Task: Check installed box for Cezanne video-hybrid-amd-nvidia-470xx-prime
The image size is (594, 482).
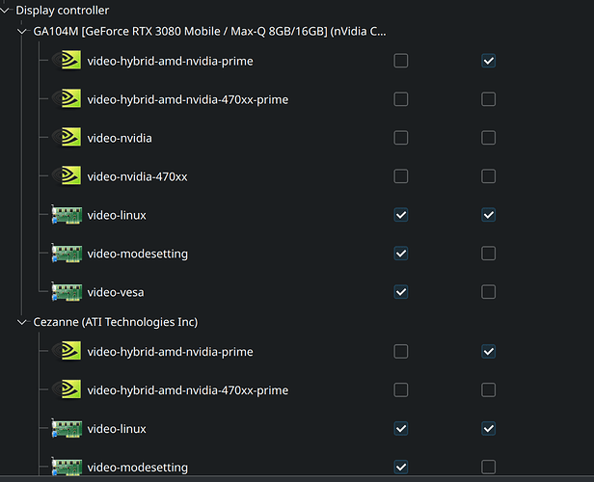Action: pos(488,390)
